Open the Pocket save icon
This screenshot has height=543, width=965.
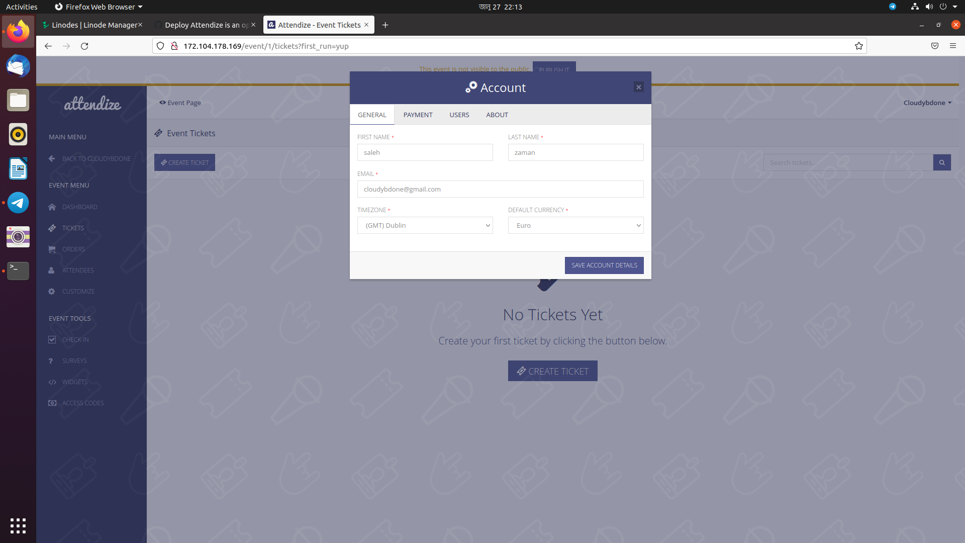click(x=935, y=46)
